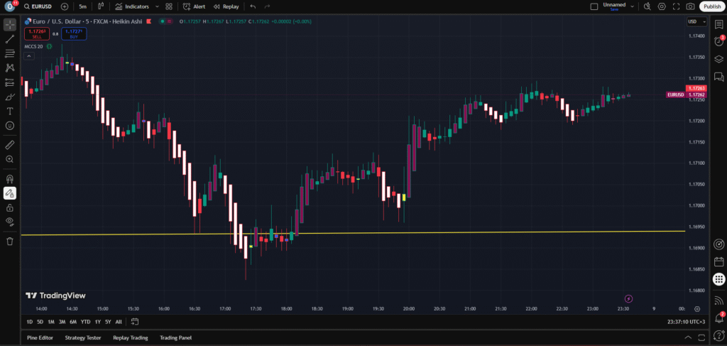Click the MCCS 20 indicator status icon
727x346 pixels.
(49, 46)
